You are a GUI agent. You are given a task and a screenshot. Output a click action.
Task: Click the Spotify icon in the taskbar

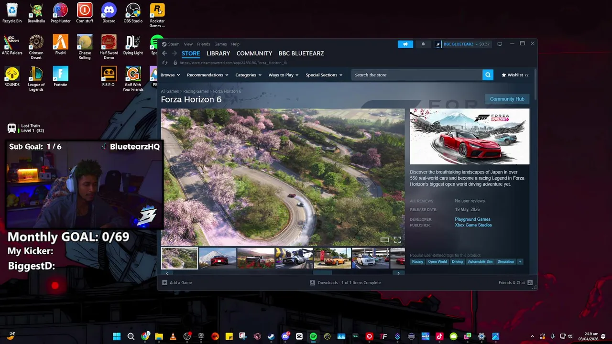tap(313, 336)
